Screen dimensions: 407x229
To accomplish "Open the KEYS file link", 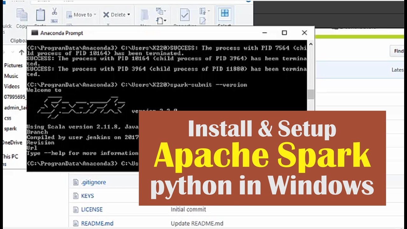I will (x=87, y=196).
